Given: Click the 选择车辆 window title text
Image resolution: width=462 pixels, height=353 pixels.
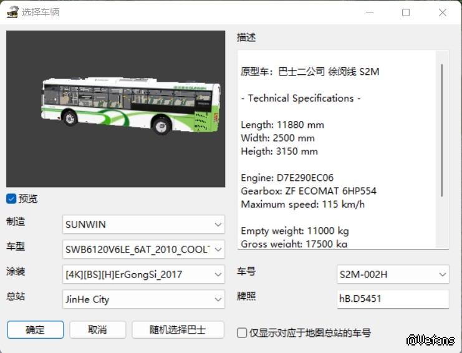Looking at the screenshot, I should (41, 12).
